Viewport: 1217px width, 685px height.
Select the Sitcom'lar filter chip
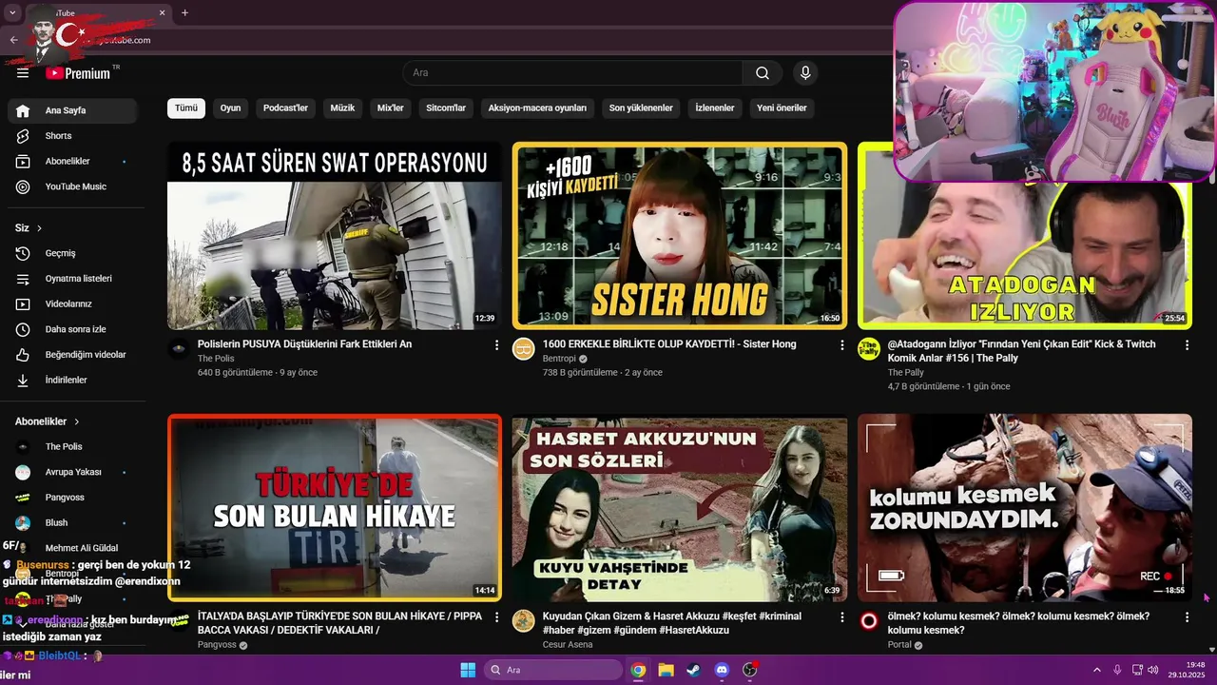pos(446,108)
